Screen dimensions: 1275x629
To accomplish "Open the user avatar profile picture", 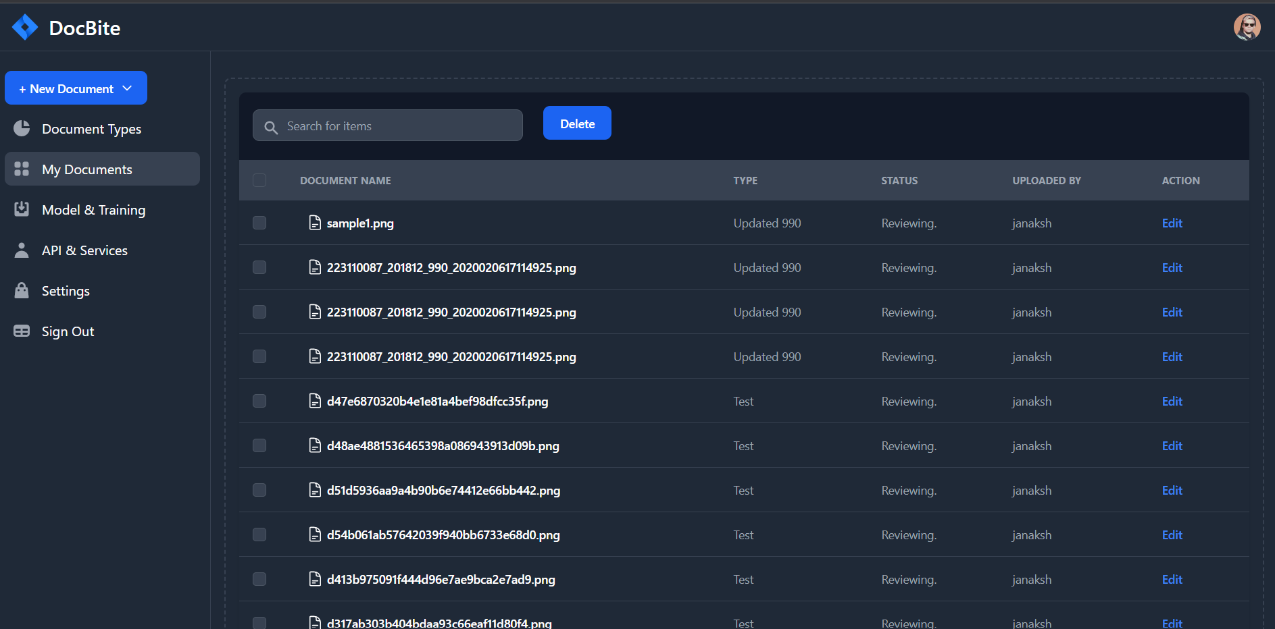I will tap(1247, 27).
